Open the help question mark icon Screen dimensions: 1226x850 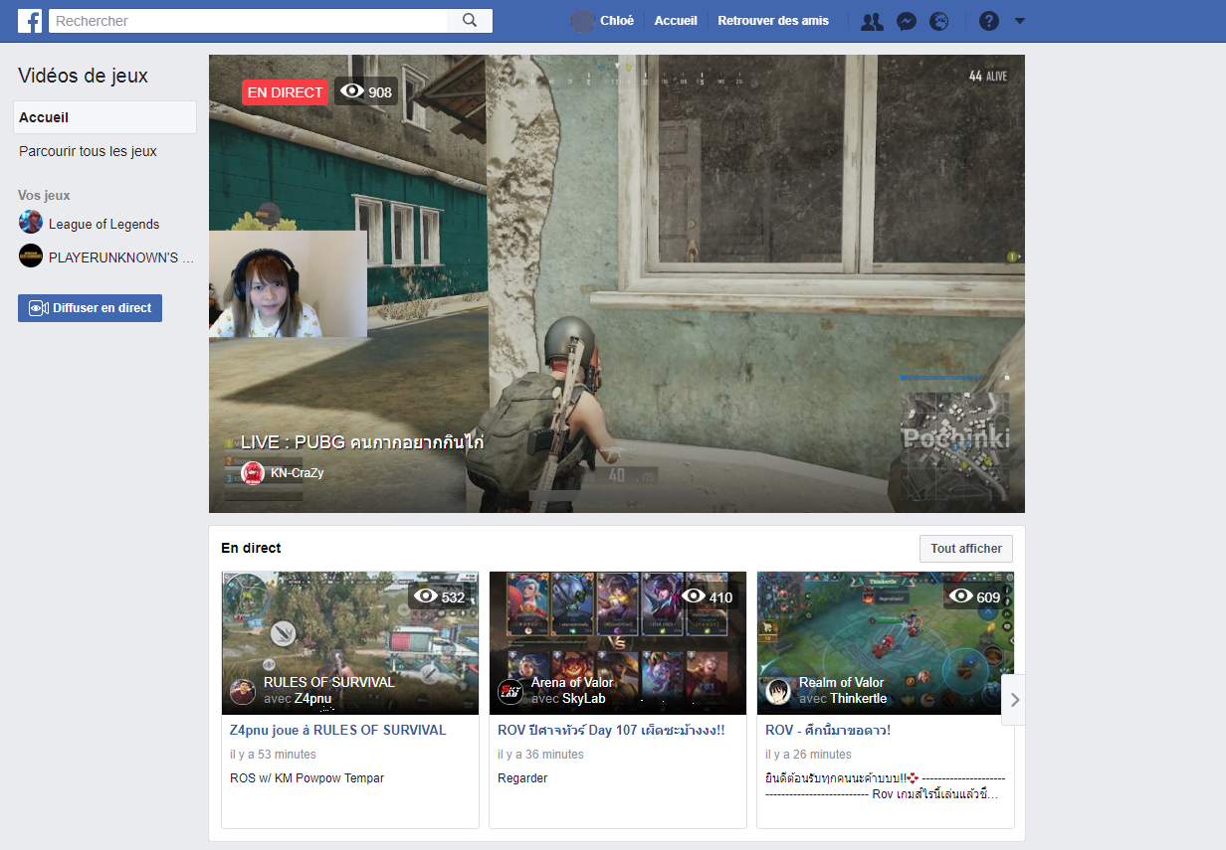pyautogui.click(x=988, y=21)
